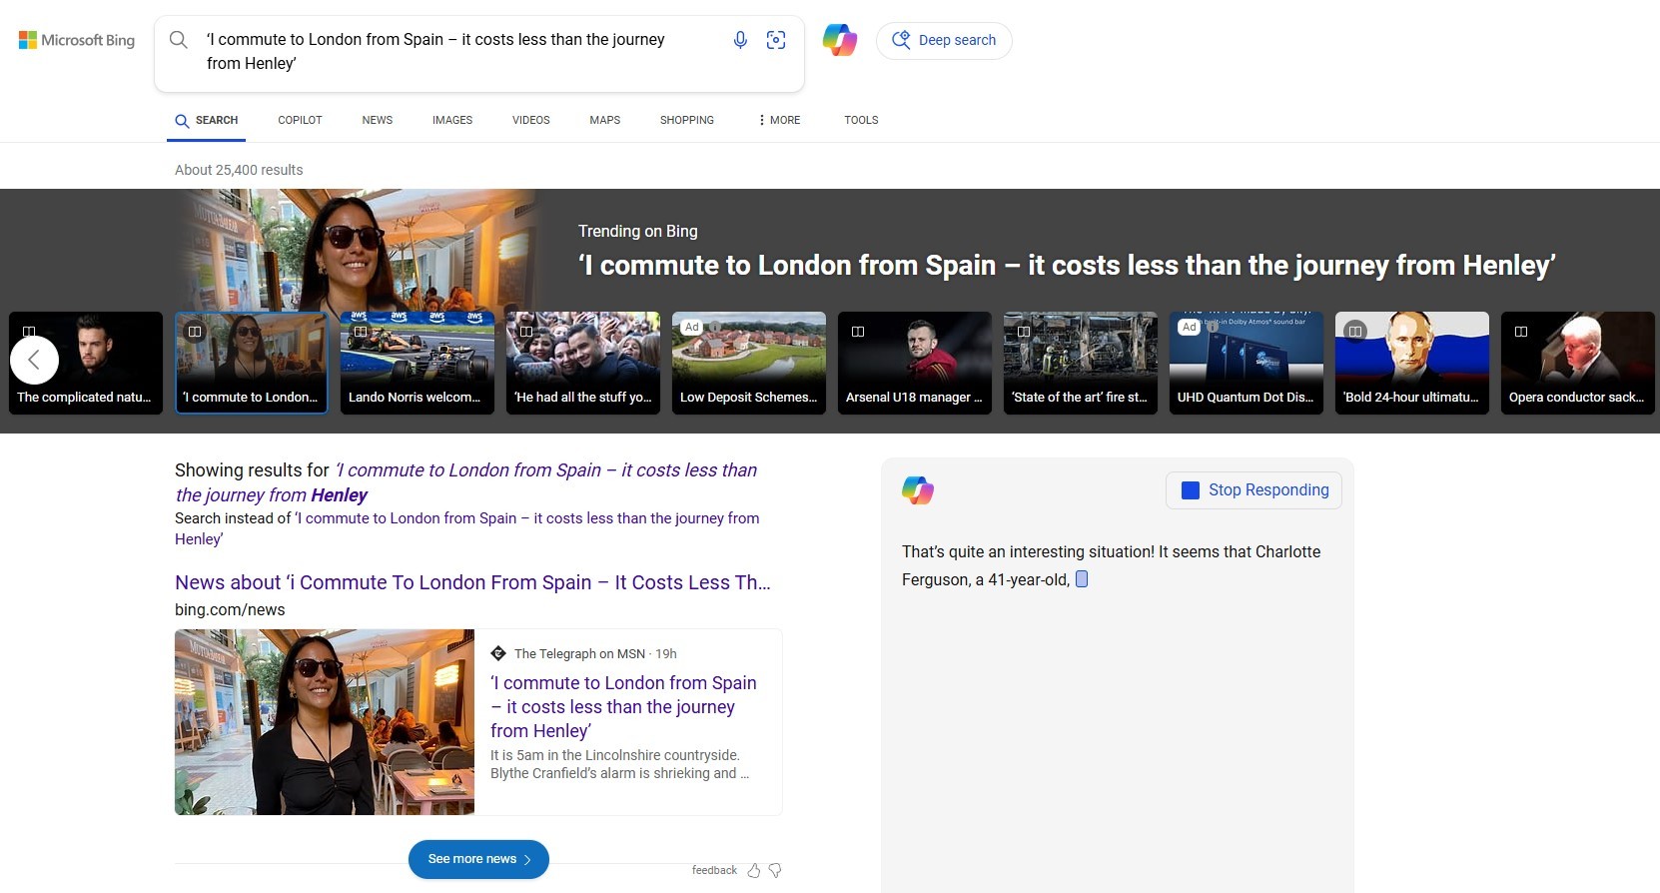Expand the MORE menu
This screenshot has height=893, width=1660.
(x=779, y=120)
